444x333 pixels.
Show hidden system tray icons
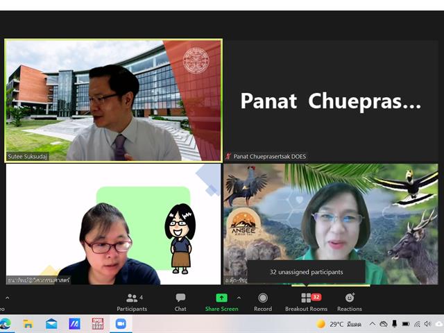tap(373, 324)
